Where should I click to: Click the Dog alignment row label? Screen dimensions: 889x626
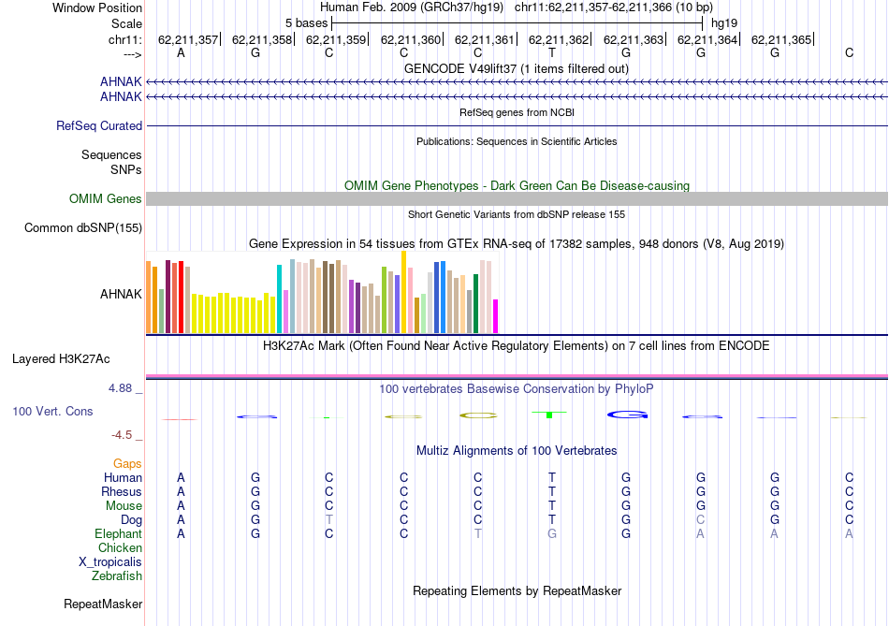pyautogui.click(x=131, y=520)
